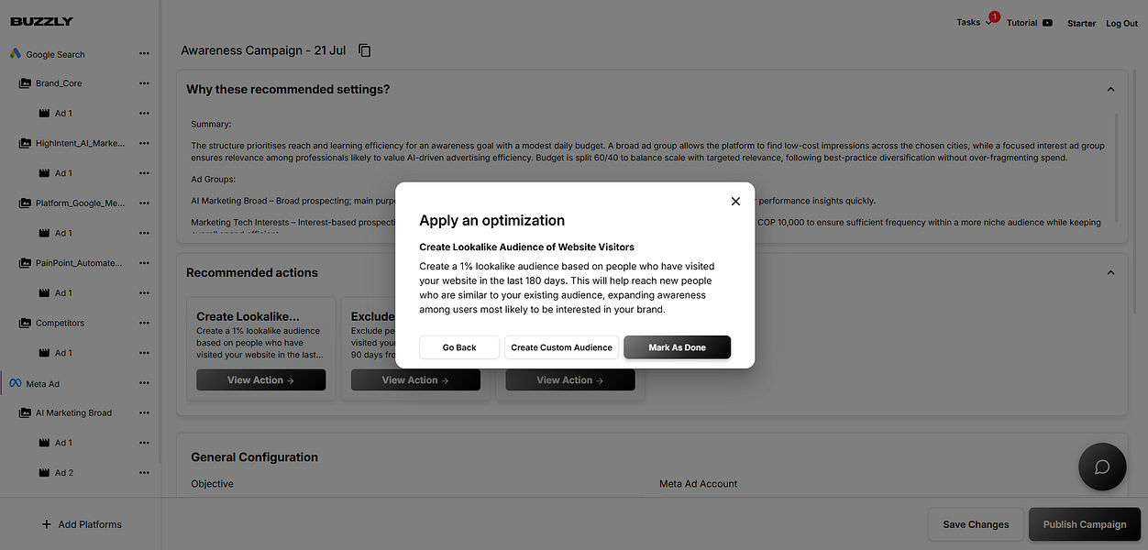Click Create Custom Audience button

click(561, 347)
